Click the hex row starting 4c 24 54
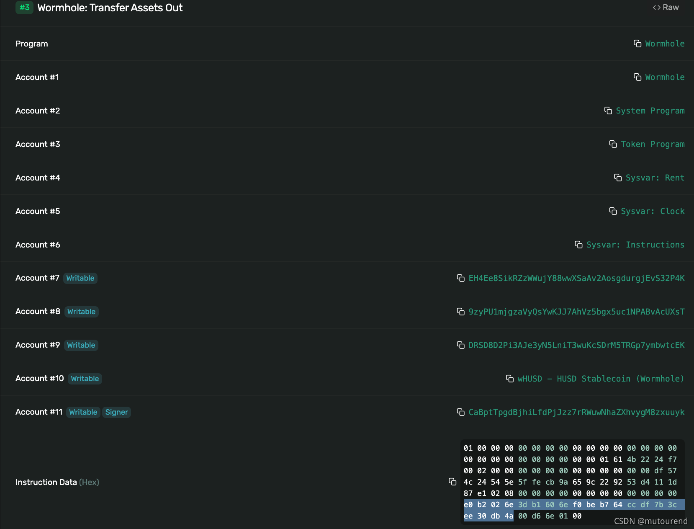Image resolution: width=694 pixels, height=529 pixels. [x=570, y=482]
